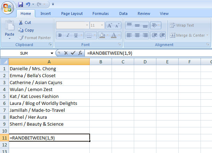Set Bottom Align vertical alignment
Screen dimensions: 212x153
(145, 25)
